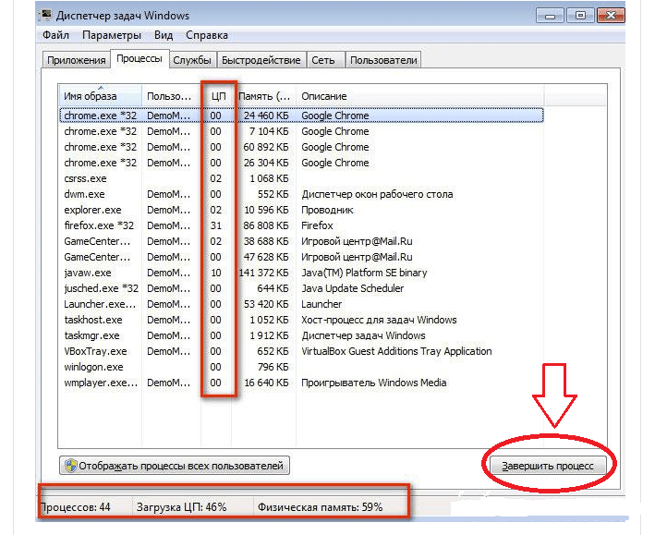Select the winlogon.exe process
The image size is (655, 535).
[301, 367]
